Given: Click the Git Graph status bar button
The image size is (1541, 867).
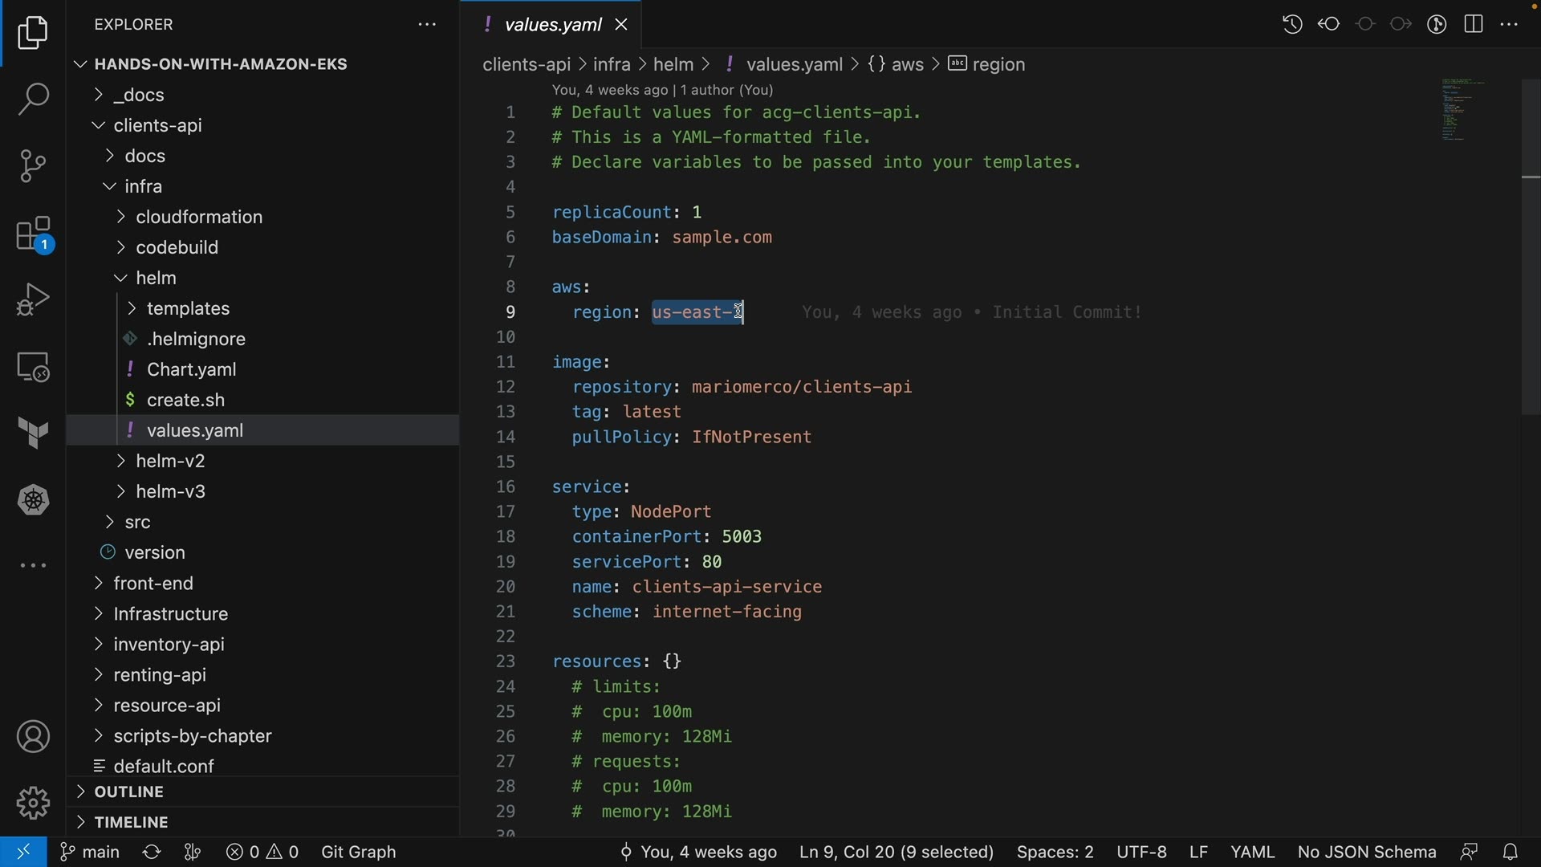Looking at the screenshot, I should pyautogui.click(x=358, y=852).
